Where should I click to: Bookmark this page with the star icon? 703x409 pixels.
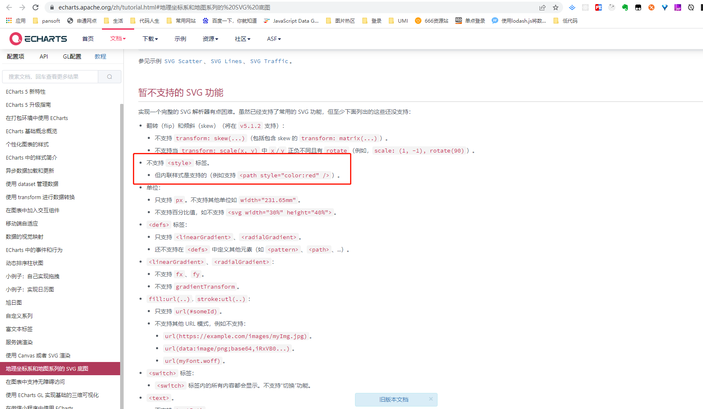coord(556,7)
